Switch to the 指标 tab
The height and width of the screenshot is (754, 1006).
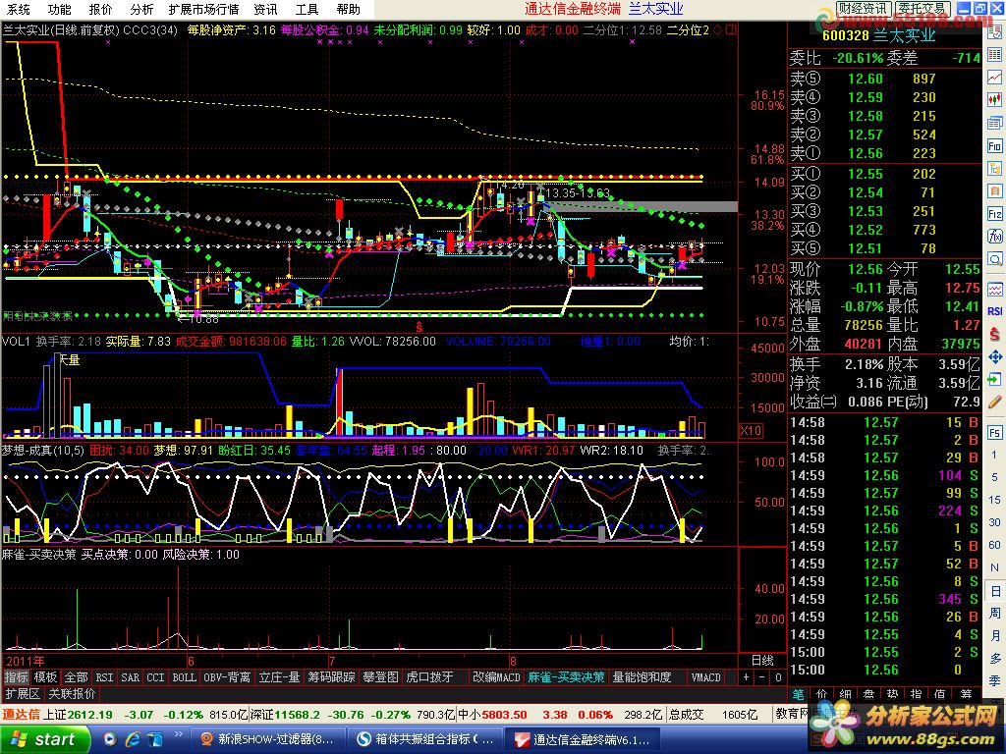pos(17,677)
